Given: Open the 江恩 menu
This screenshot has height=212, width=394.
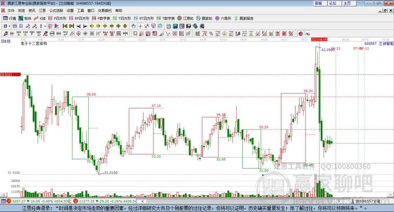Looking at the screenshot, I should tap(42, 10).
